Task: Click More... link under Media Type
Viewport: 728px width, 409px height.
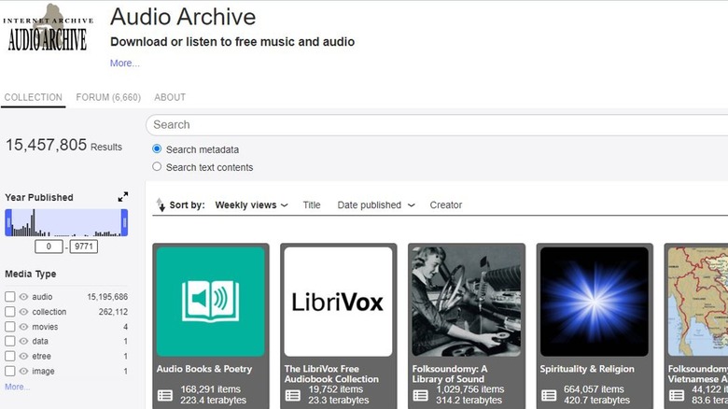Action: point(17,387)
